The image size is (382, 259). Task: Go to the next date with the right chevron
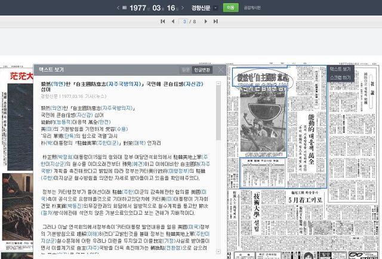(183, 8)
